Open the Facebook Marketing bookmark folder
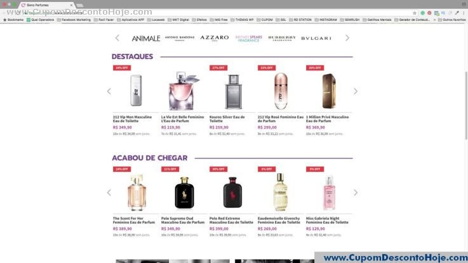Viewport: 468px width, 263px height. click(x=74, y=20)
